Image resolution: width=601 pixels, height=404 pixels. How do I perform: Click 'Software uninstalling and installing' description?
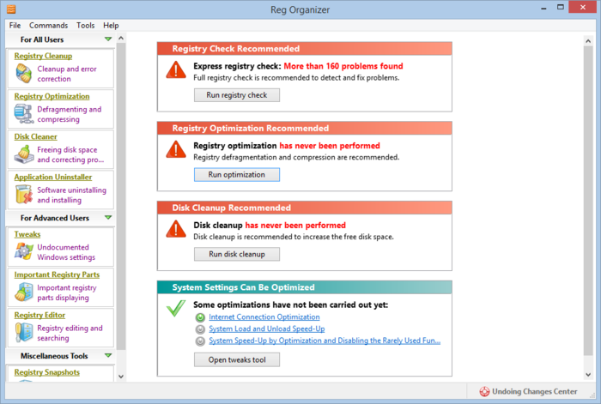71,195
